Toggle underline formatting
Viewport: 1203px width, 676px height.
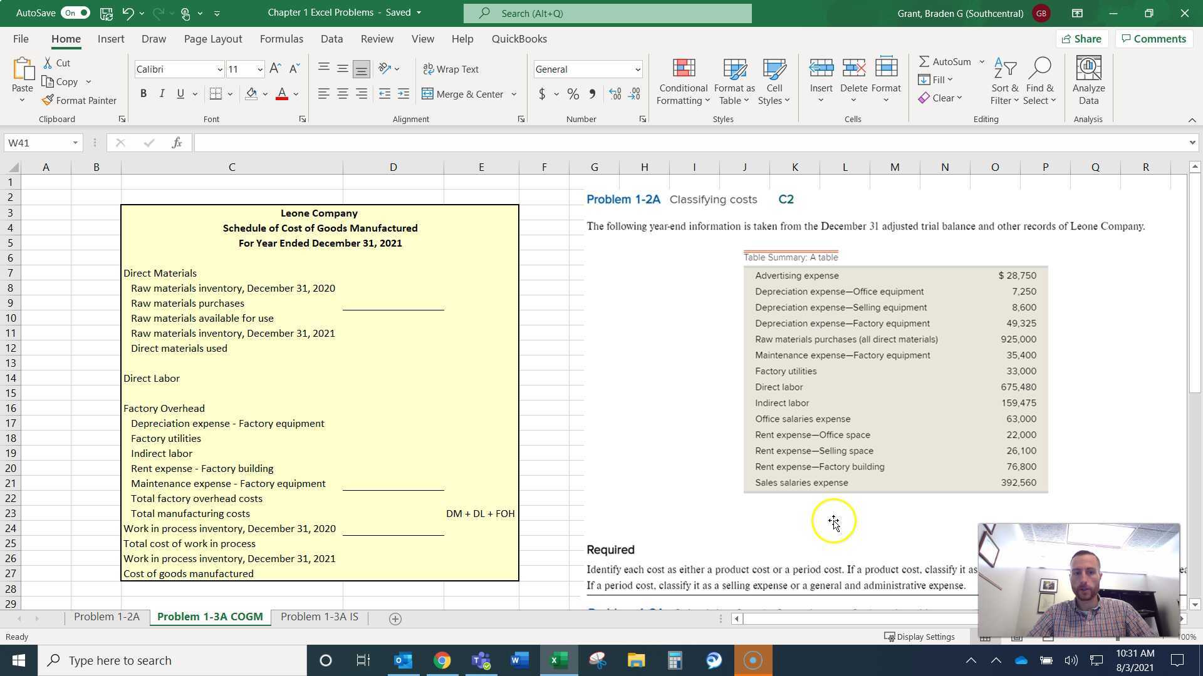pos(180,93)
